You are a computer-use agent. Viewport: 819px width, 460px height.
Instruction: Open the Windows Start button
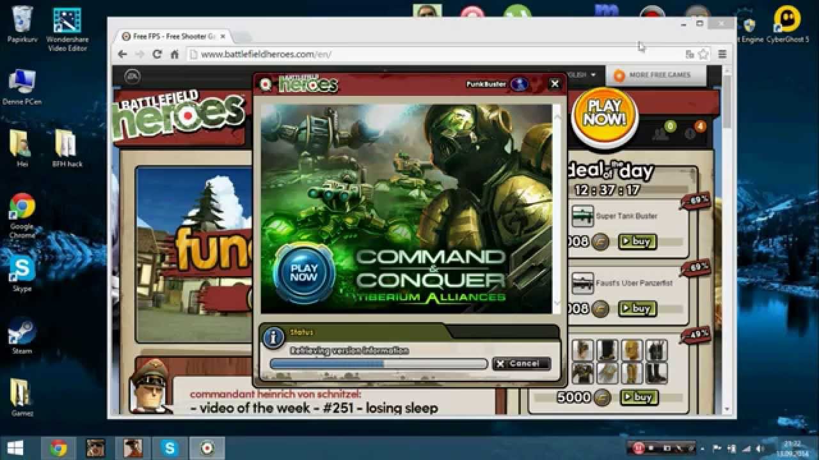pyautogui.click(x=15, y=448)
